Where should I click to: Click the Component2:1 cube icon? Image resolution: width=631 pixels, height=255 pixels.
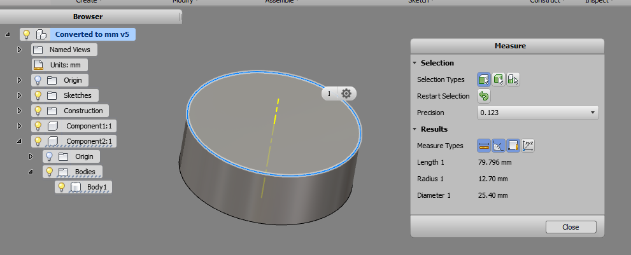pos(52,142)
